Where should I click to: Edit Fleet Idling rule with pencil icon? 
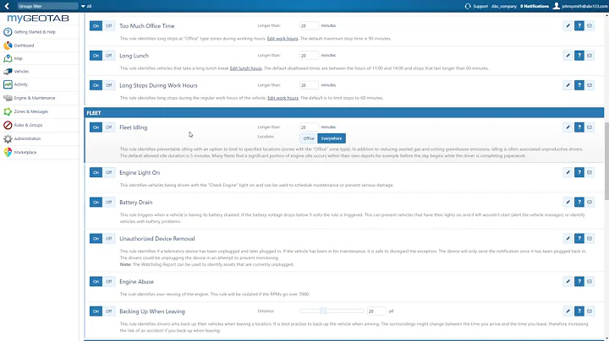(568, 127)
